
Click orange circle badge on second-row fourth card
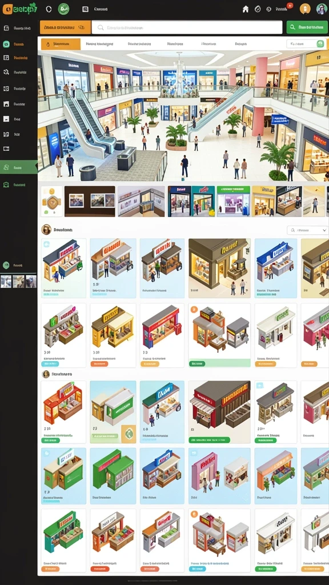[x=194, y=309]
